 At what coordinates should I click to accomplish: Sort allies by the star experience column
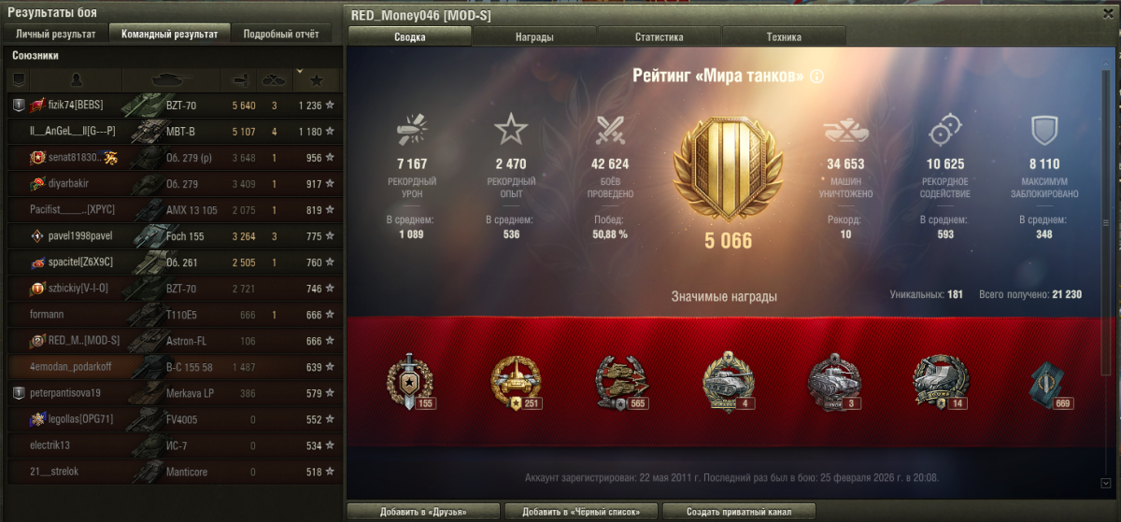[x=315, y=79]
